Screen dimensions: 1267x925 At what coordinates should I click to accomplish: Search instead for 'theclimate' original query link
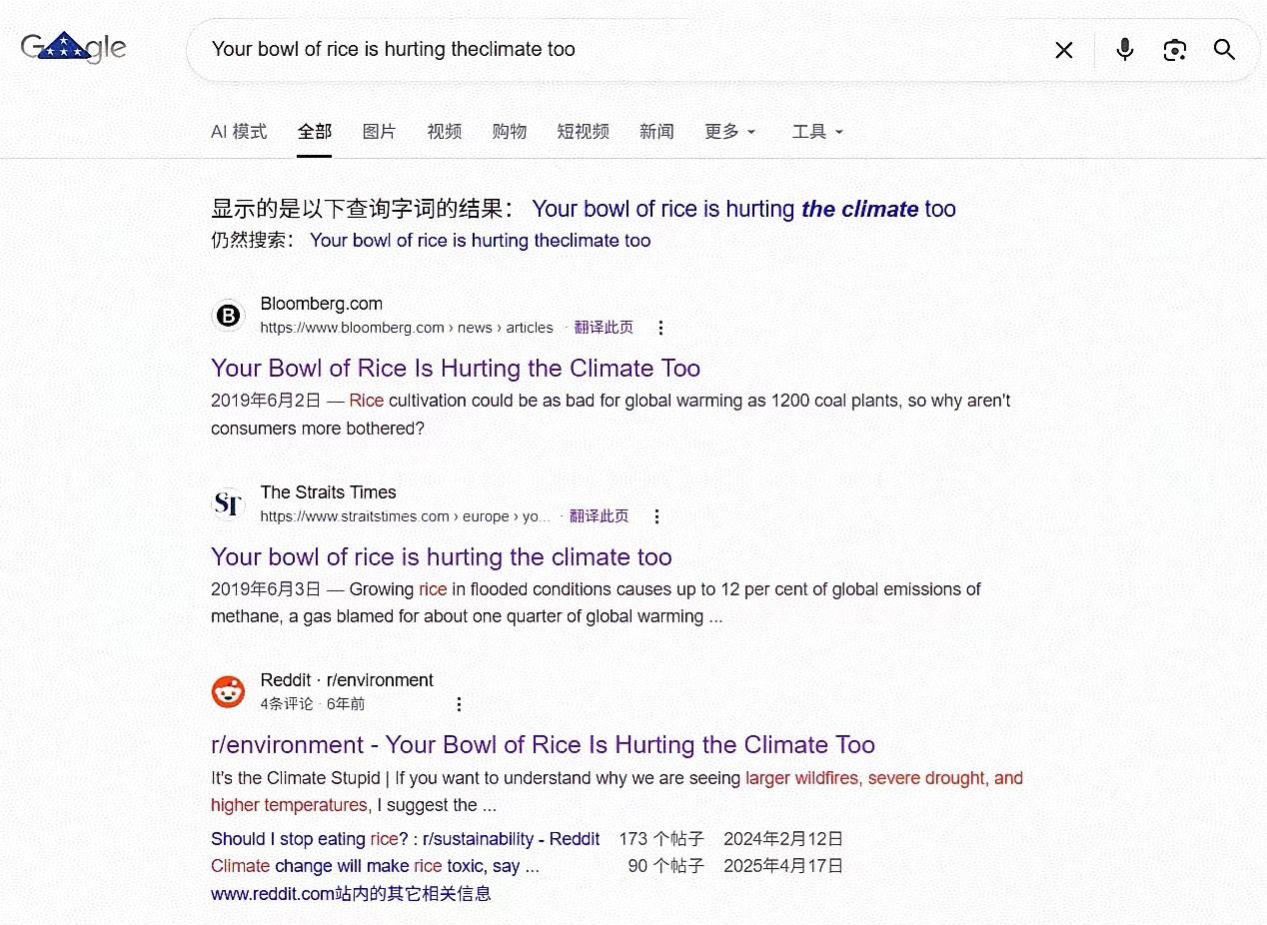pyautogui.click(x=480, y=241)
